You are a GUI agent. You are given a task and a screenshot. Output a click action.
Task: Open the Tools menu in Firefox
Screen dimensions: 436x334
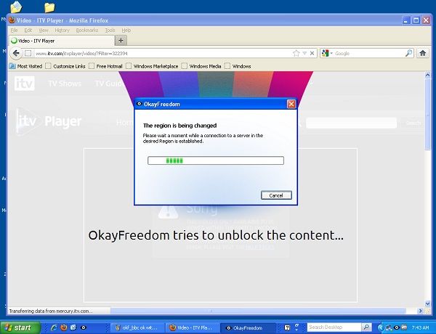(x=110, y=30)
